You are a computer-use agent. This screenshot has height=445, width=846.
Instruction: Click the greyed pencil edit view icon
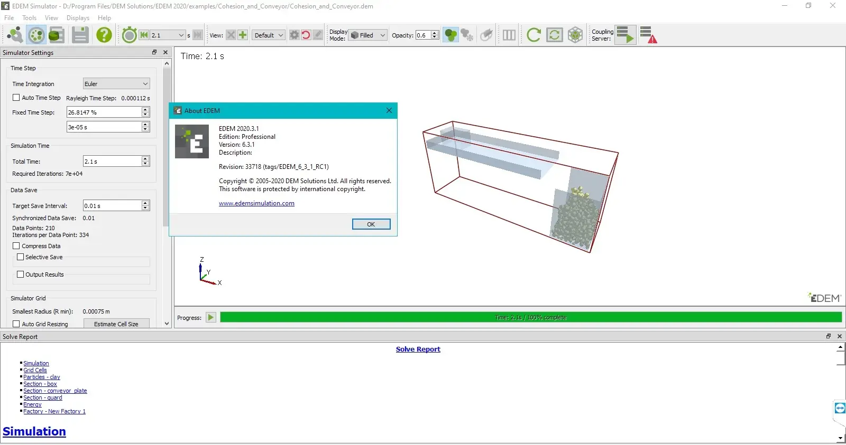coord(317,35)
